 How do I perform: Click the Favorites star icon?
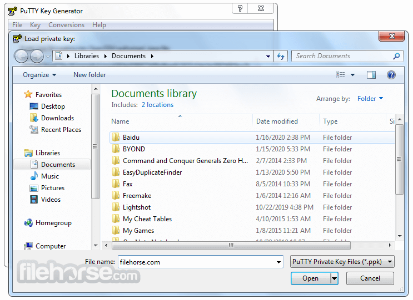(x=28, y=94)
